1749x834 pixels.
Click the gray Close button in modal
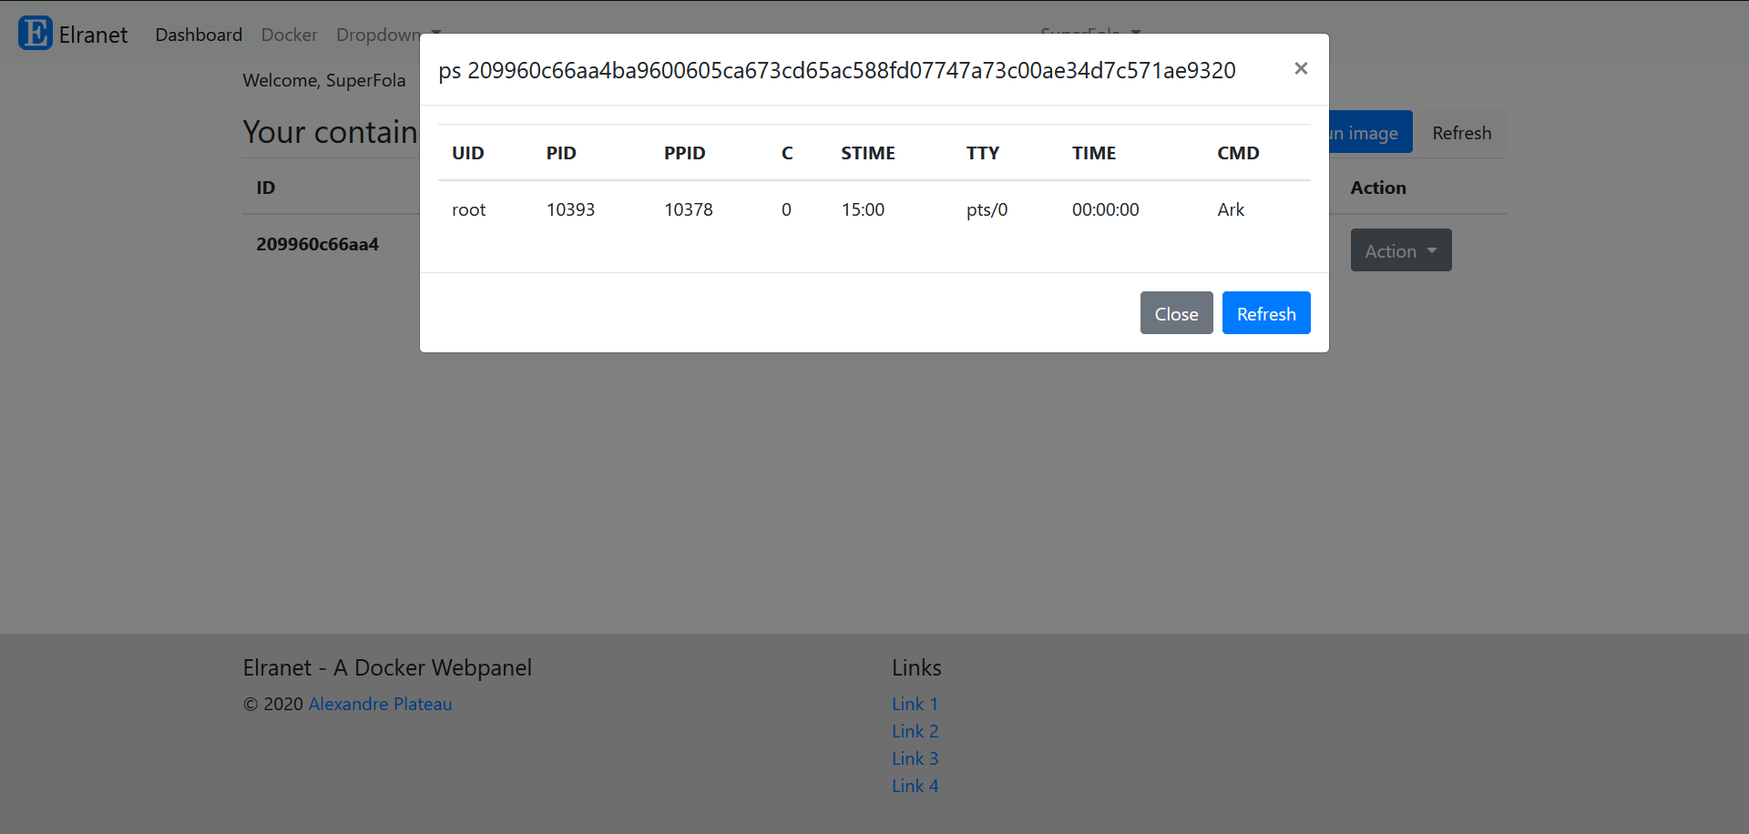pyautogui.click(x=1176, y=313)
